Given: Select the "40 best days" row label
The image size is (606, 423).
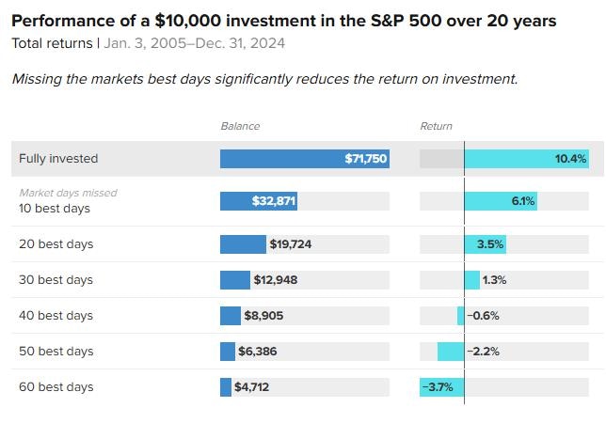Looking at the screenshot, I should (x=56, y=316).
